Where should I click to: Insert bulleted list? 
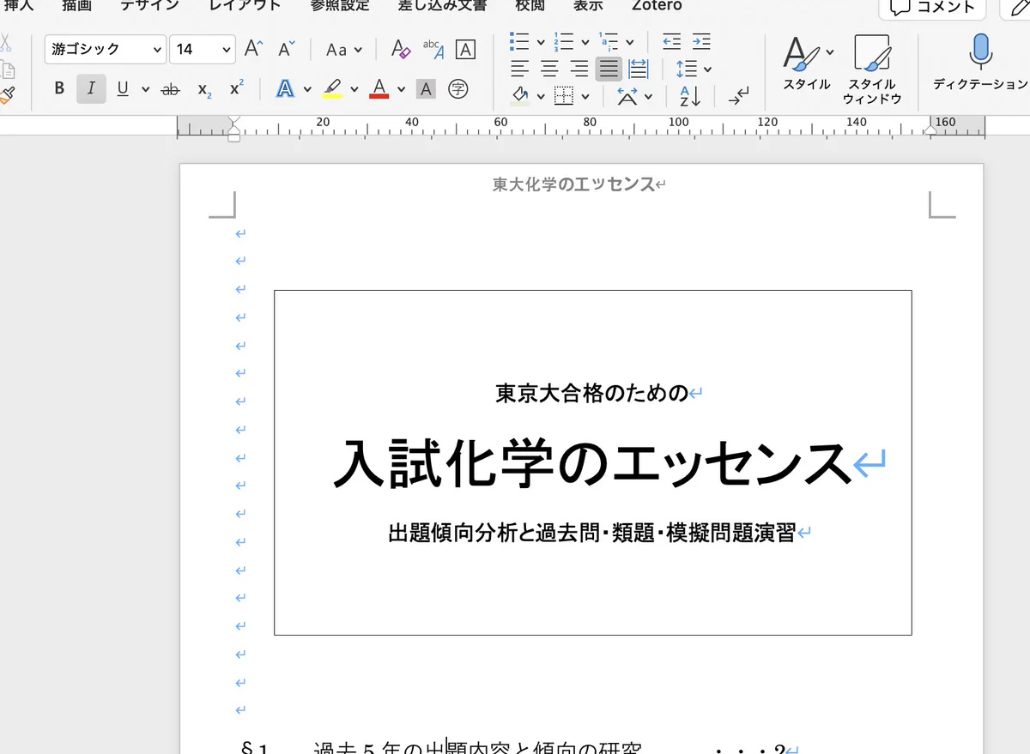point(519,40)
